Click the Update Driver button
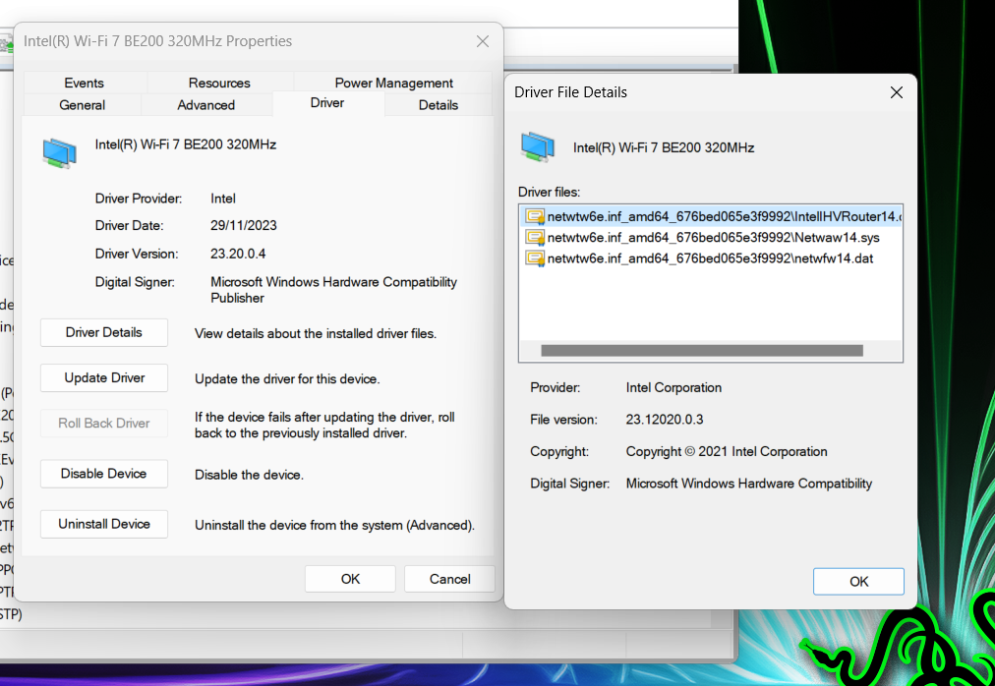The width and height of the screenshot is (995, 686). click(104, 378)
